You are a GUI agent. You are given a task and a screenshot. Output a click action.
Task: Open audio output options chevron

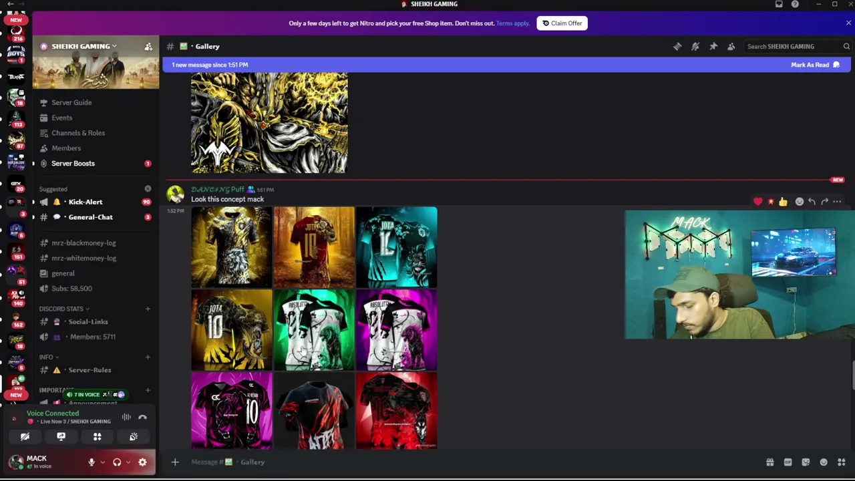tap(128, 462)
